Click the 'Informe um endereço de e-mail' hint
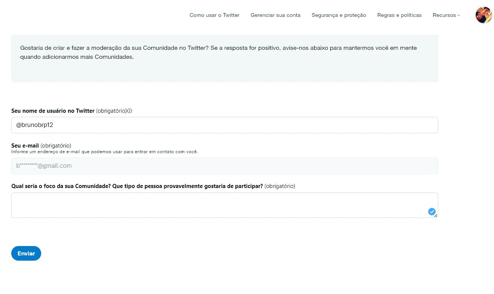This screenshot has width=494, height=294. click(x=104, y=152)
